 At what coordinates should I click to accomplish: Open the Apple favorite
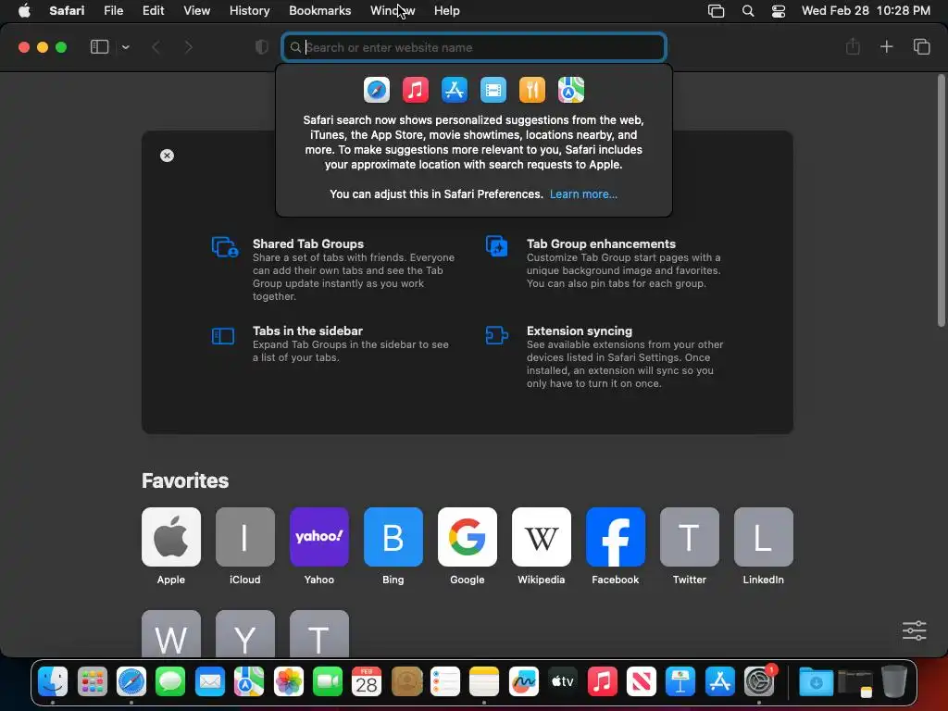coord(171,537)
